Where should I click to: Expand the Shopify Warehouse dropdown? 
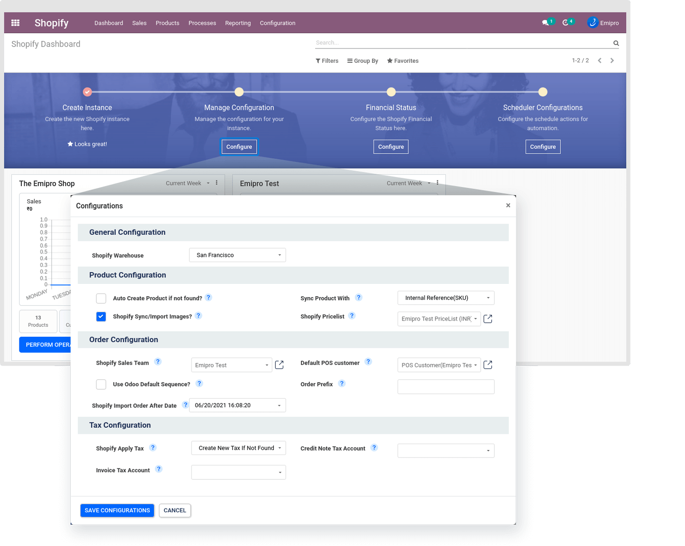click(x=238, y=255)
